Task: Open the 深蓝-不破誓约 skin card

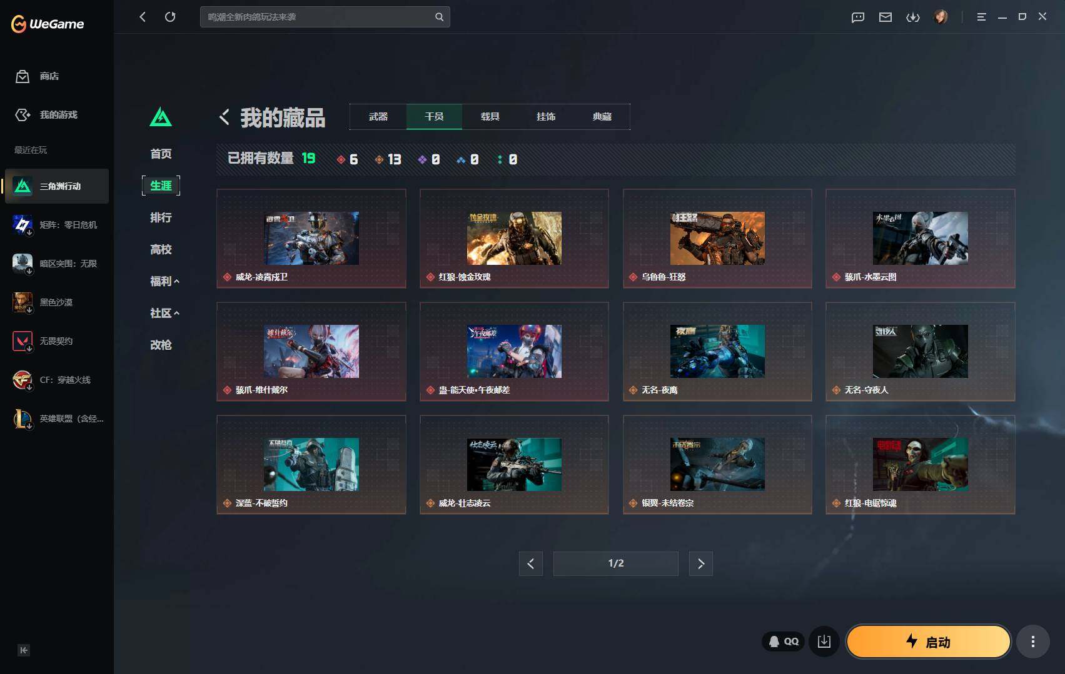Action: (311, 465)
